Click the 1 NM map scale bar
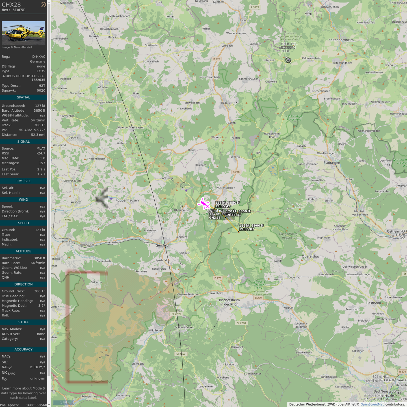 [x=64, y=402]
